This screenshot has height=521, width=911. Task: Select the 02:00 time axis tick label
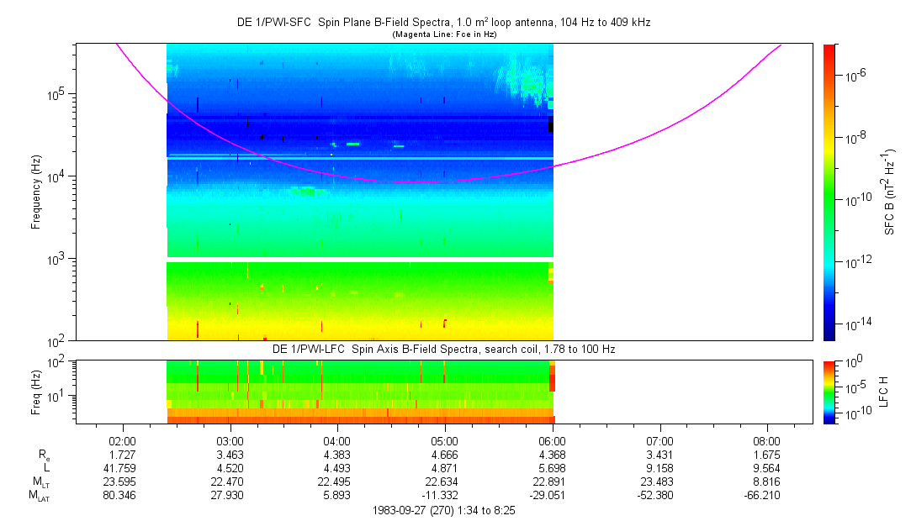pyautogui.click(x=123, y=440)
